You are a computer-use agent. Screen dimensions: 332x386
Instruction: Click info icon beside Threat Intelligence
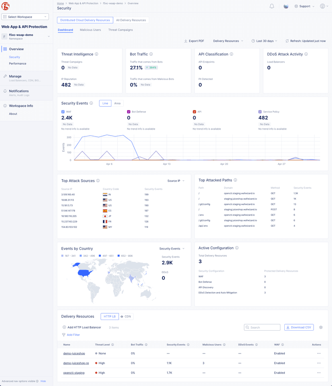[x=97, y=54]
